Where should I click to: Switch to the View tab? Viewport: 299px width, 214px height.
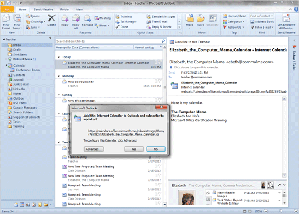[x=79, y=9]
